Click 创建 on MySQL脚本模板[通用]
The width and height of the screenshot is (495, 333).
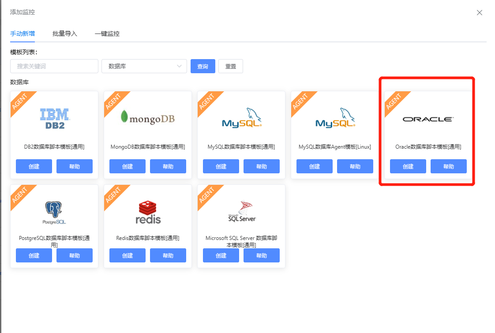pyautogui.click(x=221, y=166)
